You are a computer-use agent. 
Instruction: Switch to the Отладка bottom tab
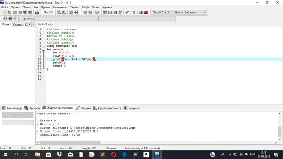point(83,108)
